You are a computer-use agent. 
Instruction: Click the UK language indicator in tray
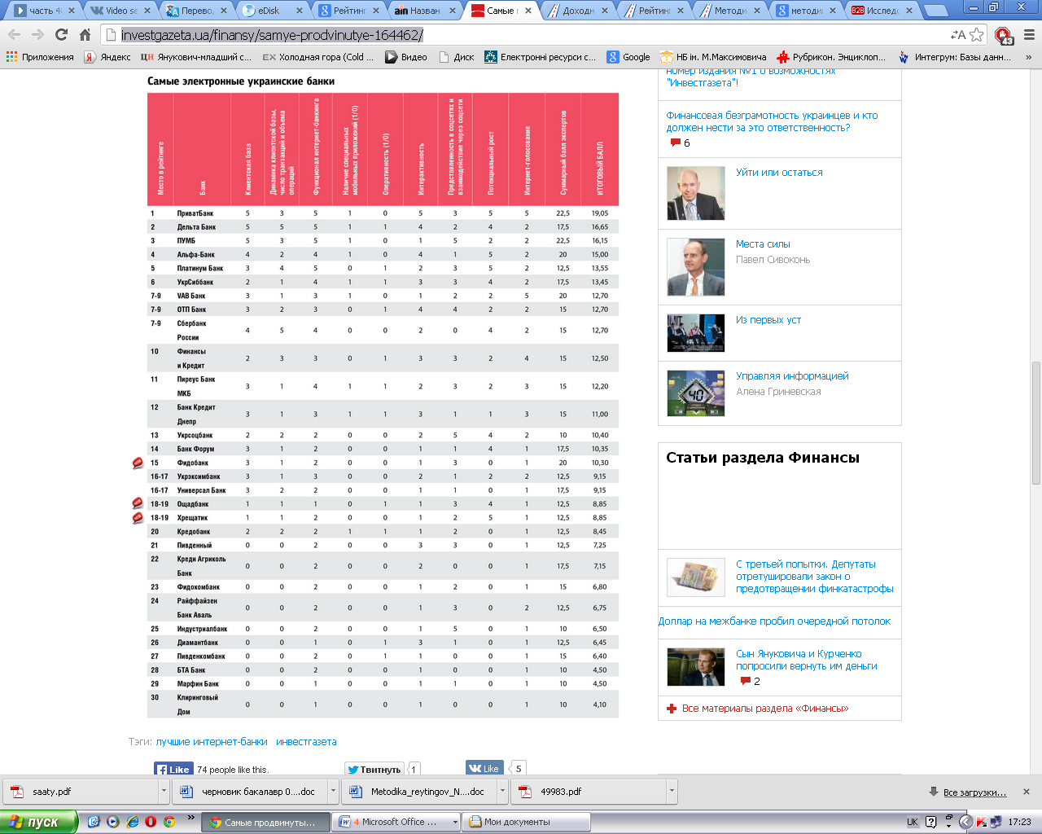(913, 822)
